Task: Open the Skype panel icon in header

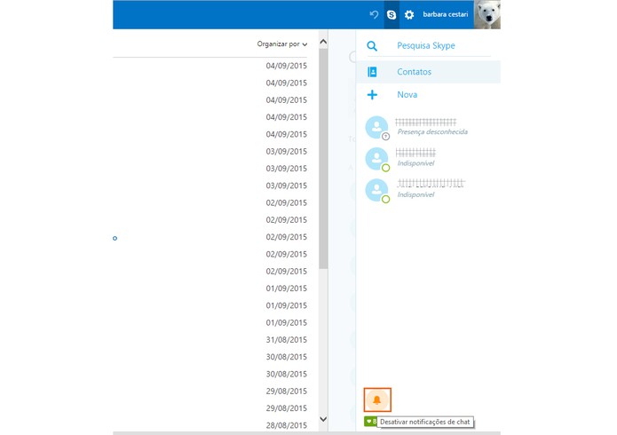Action: (392, 14)
